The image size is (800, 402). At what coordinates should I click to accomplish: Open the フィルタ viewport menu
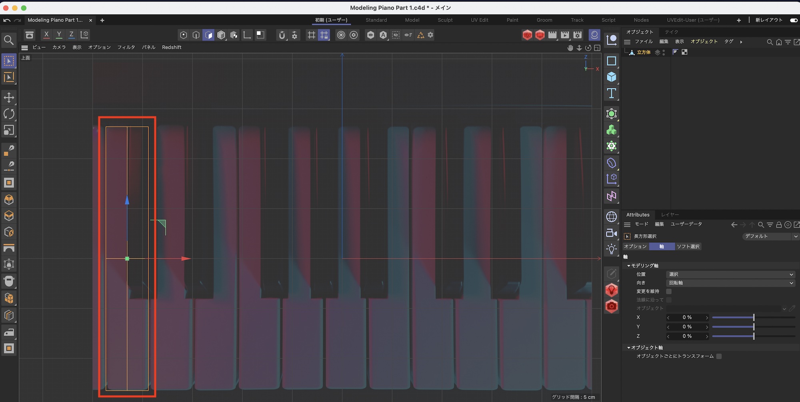pos(126,47)
